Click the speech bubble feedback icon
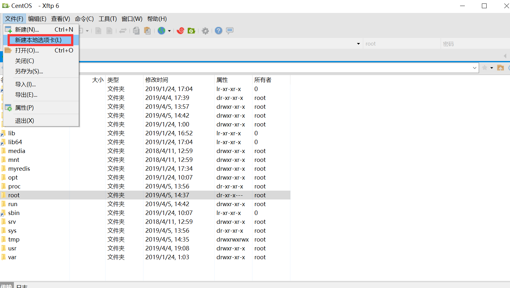This screenshot has width=510, height=288. (230, 31)
